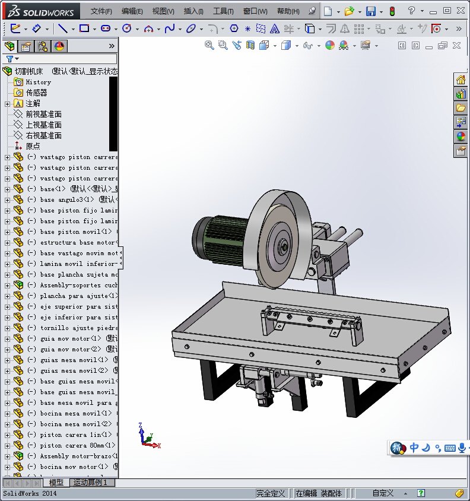Image resolution: width=470 pixels, height=501 pixels.
Task: Open the View Settings monitor icon
Action: (366, 45)
